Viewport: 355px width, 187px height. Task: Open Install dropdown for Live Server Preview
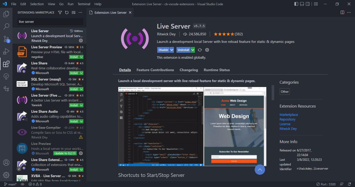(x=81, y=57)
